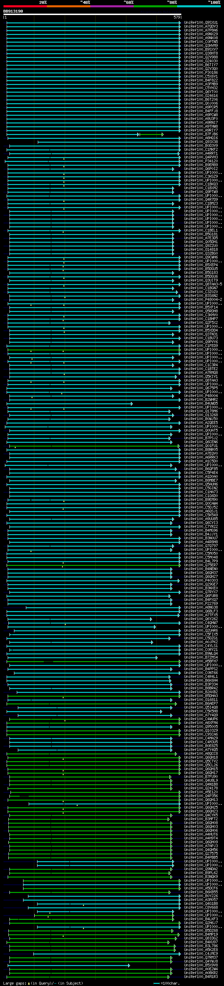Open hit UniRef100_Q9SXU1
Viewport: 224px width, 986px height.
[x=201, y=23]
